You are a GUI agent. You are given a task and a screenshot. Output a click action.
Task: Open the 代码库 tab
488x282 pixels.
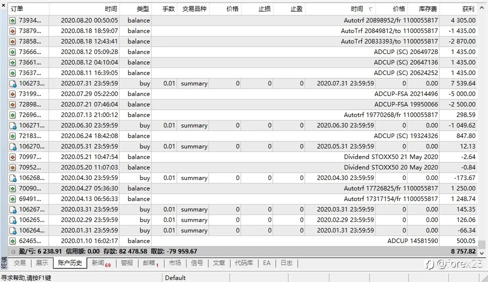244,263
